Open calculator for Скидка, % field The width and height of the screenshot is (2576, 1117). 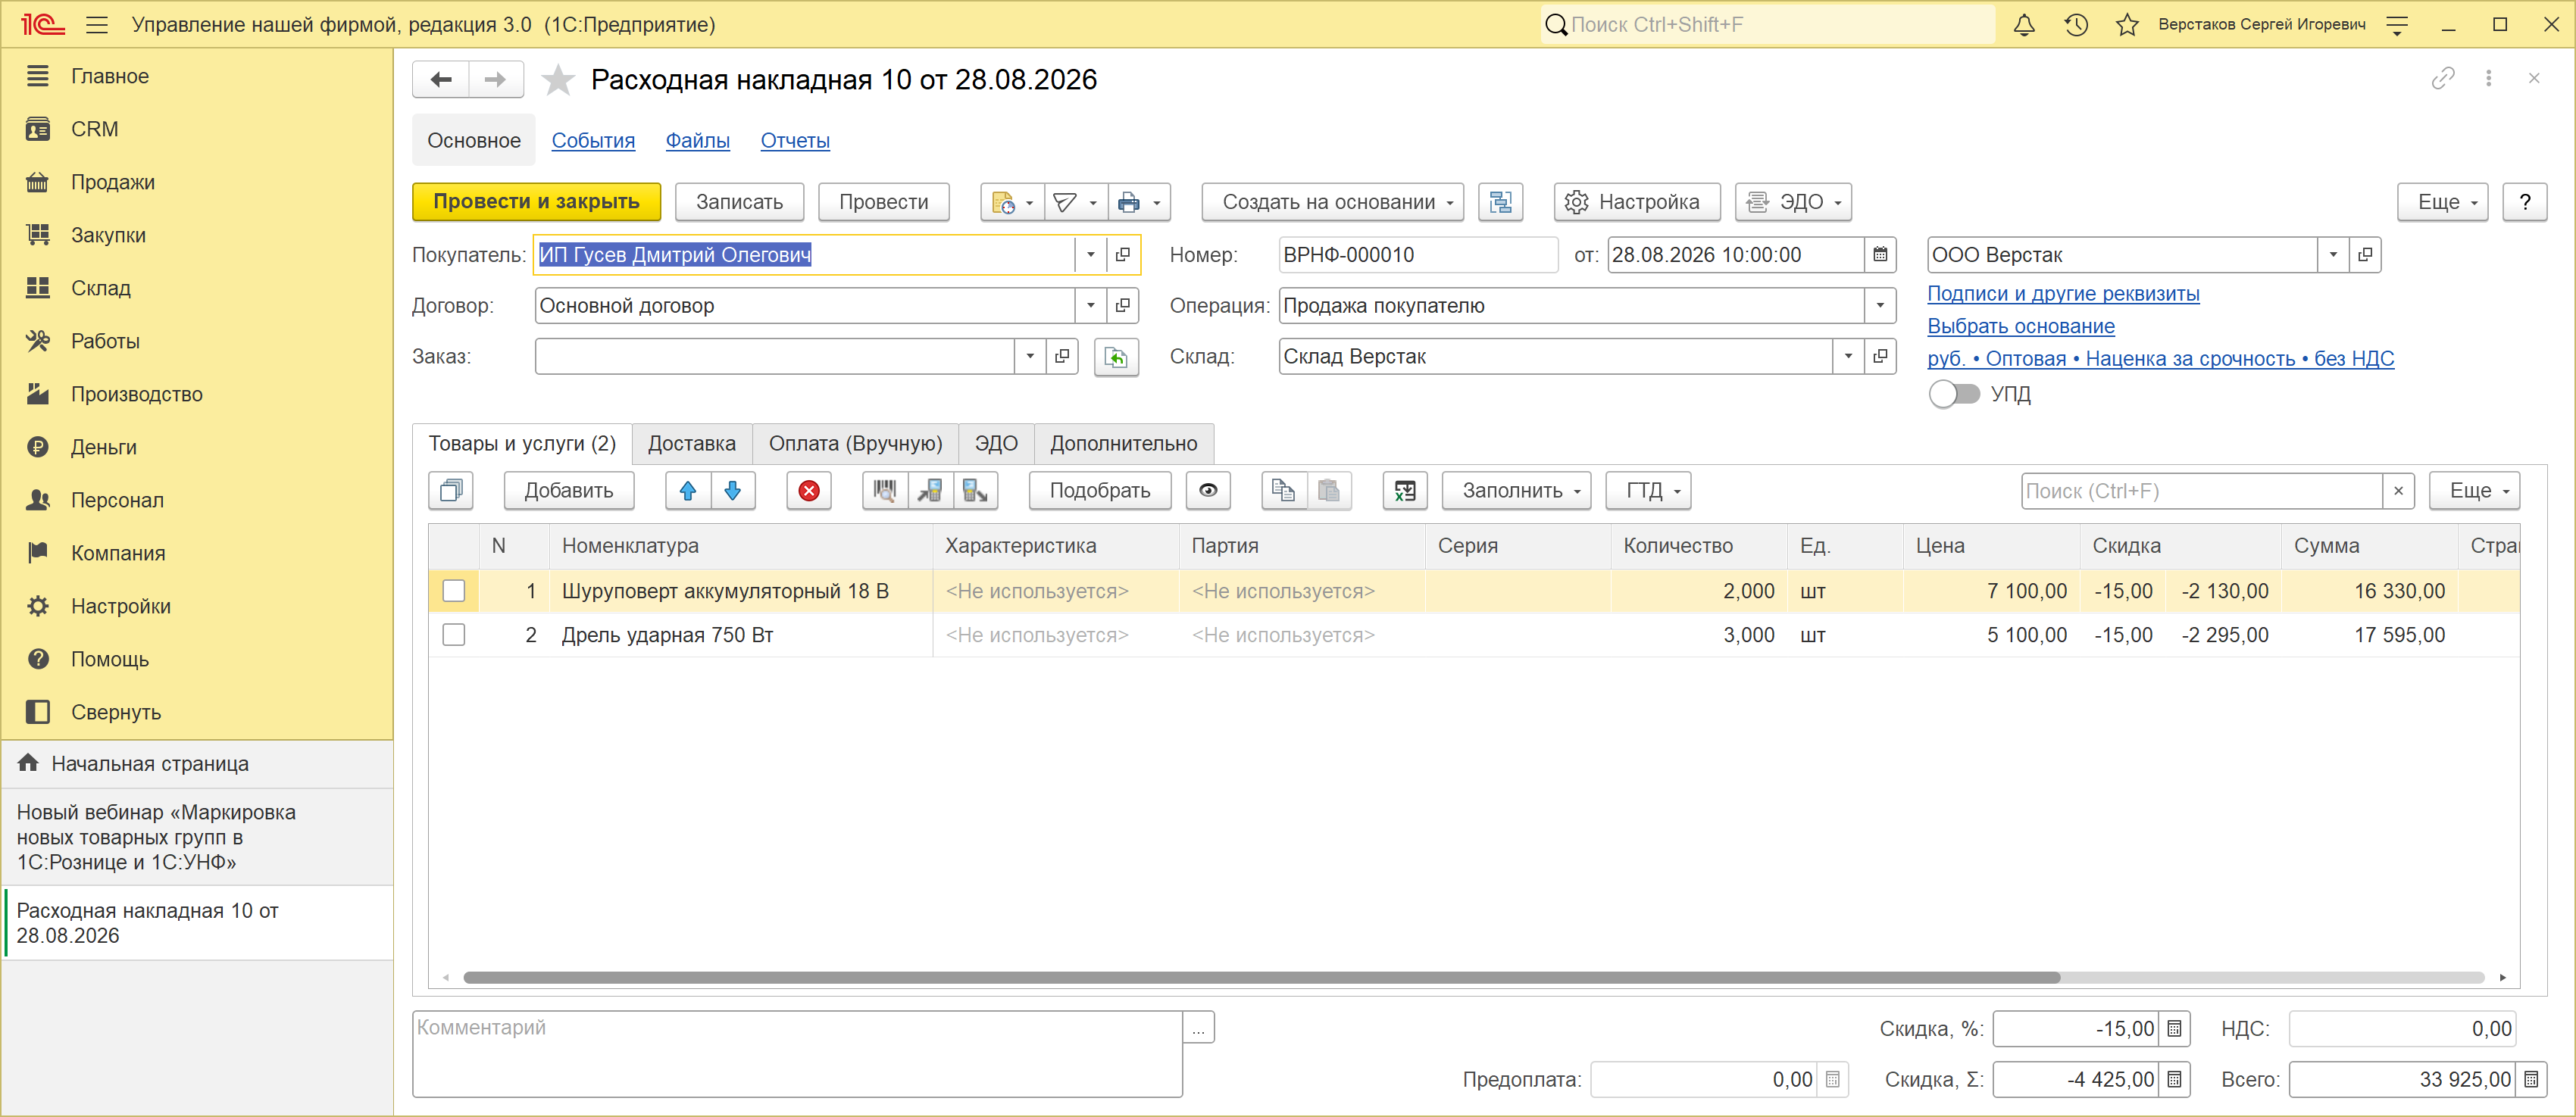pyautogui.click(x=2174, y=1028)
